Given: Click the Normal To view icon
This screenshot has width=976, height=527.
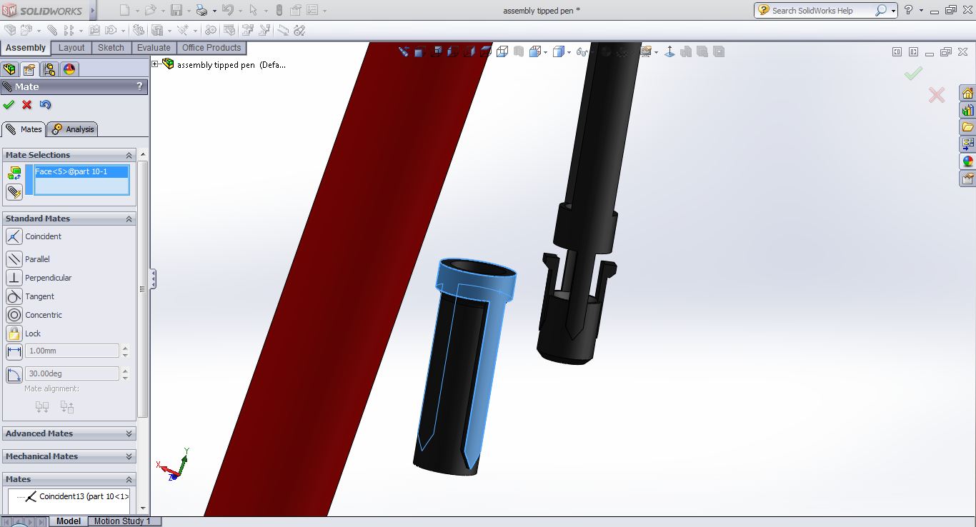Looking at the screenshot, I should coord(669,51).
